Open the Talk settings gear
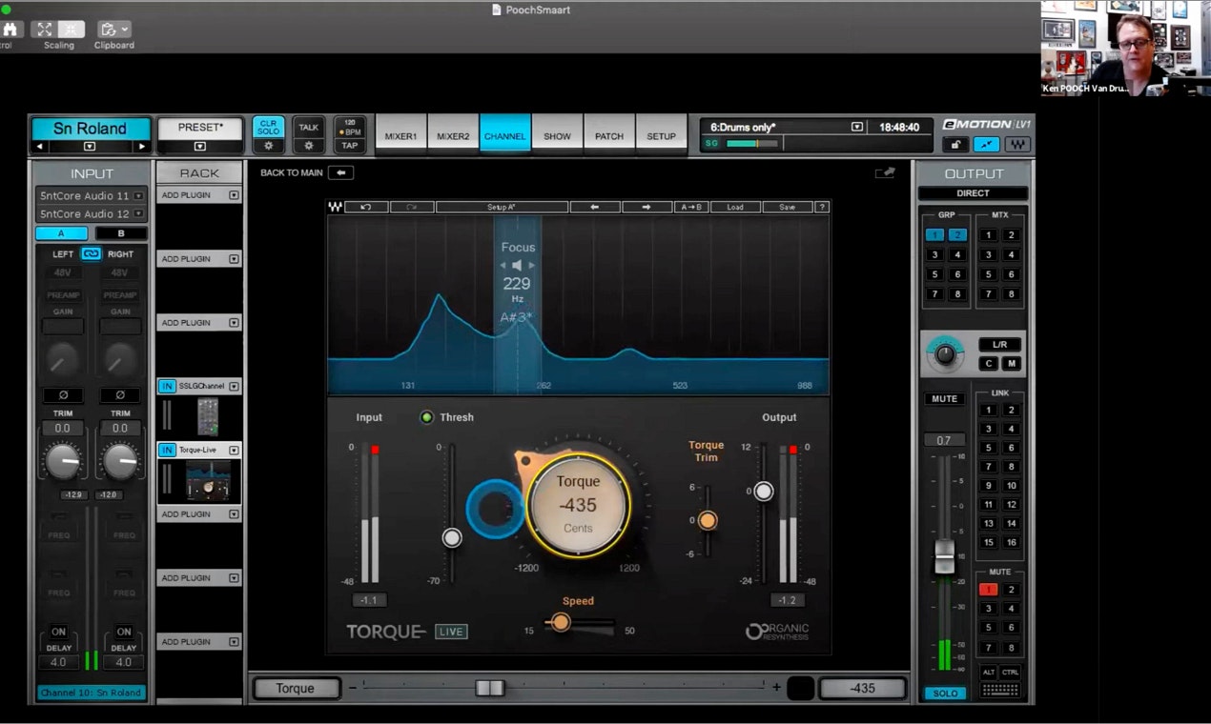This screenshot has width=1211, height=724. click(x=308, y=146)
